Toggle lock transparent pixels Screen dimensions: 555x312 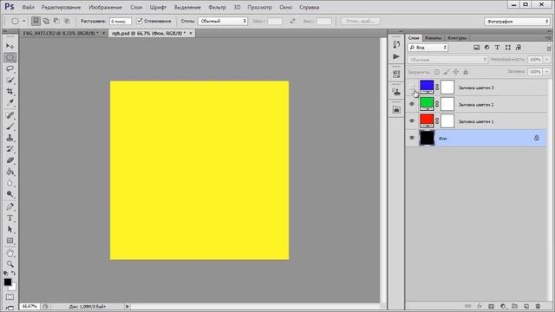pos(437,72)
